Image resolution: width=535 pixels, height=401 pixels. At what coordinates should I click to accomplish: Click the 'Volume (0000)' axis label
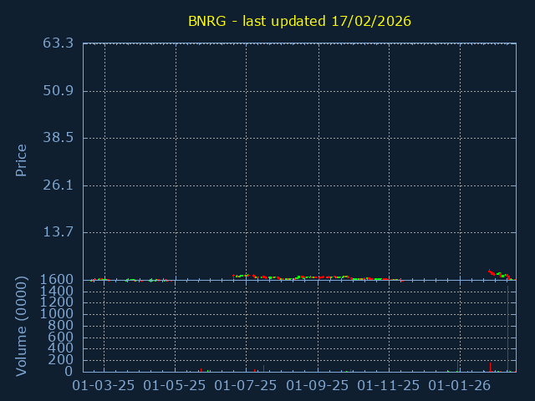pos(22,327)
